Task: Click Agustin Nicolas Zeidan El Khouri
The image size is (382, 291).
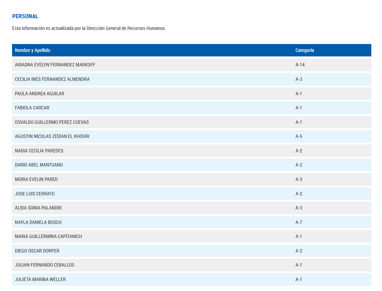Action: (x=52, y=136)
